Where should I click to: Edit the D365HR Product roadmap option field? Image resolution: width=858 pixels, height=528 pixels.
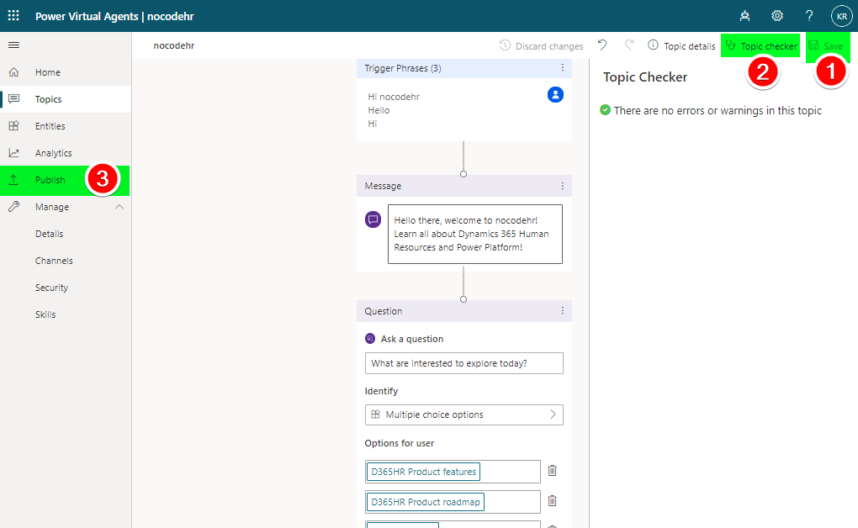coord(453,502)
